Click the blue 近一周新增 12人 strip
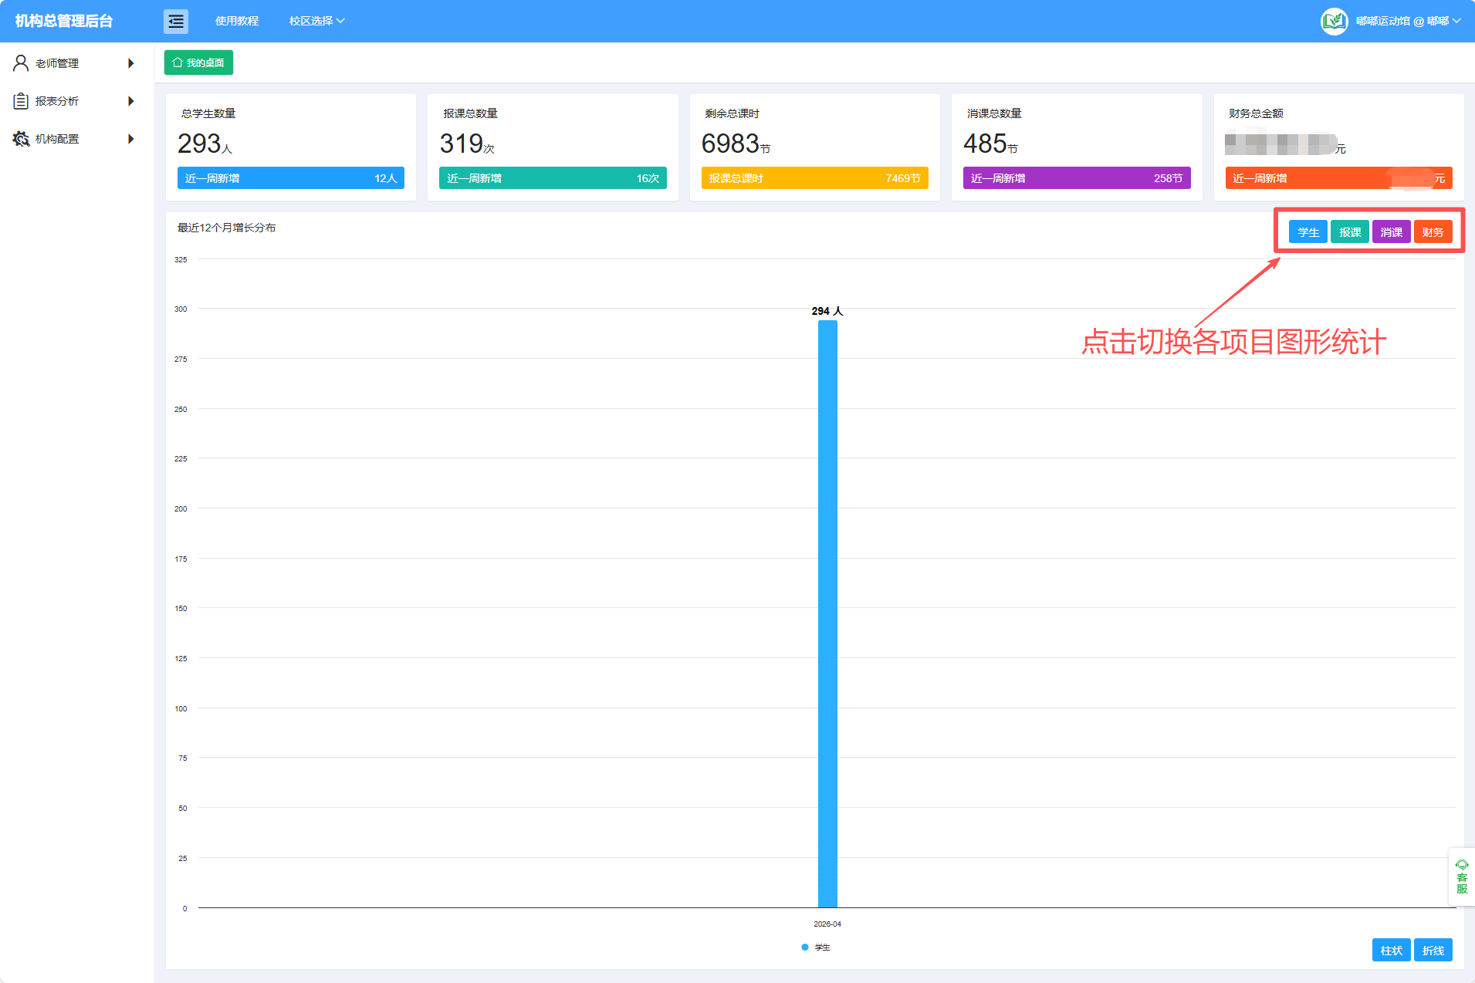Screen dimensions: 1475x983 pos(291,178)
